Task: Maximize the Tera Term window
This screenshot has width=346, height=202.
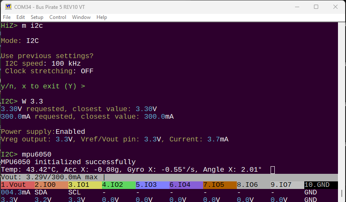Action: pyautogui.click(x=316, y=7)
